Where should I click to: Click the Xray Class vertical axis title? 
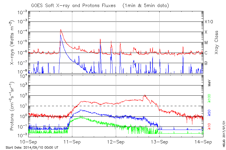coord(217,42)
